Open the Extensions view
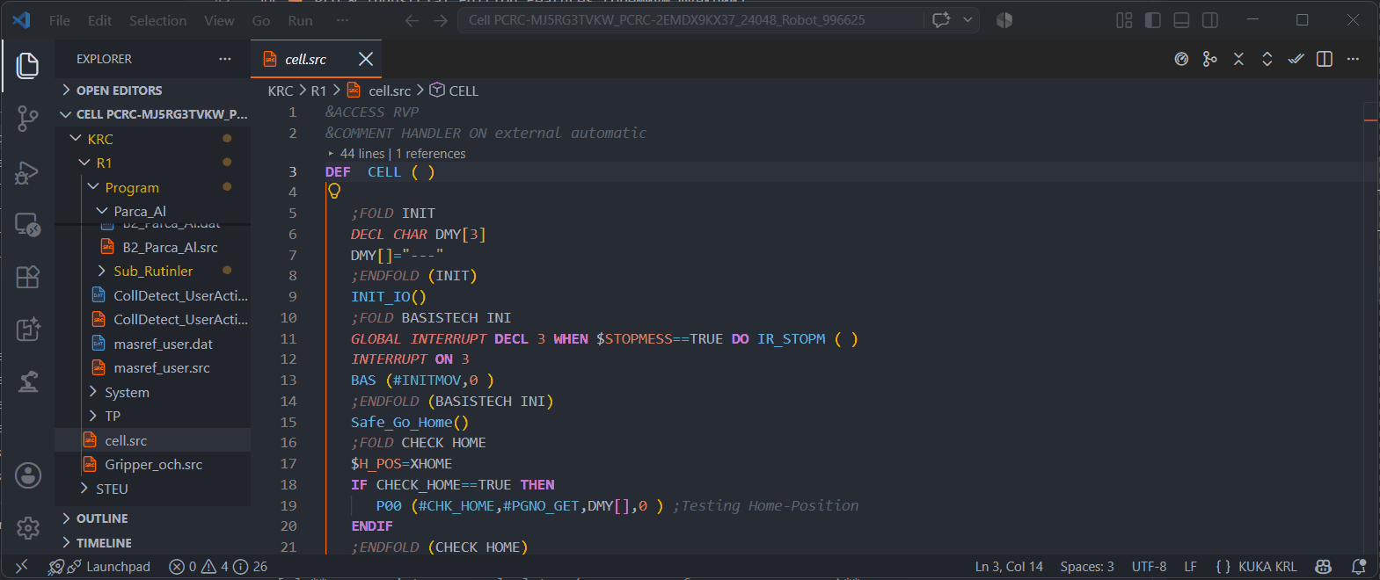 (28, 277)
